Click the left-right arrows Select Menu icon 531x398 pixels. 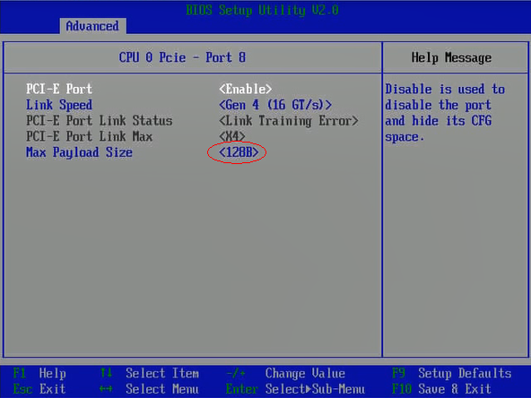pyautogui.click(x=106, y=389)
